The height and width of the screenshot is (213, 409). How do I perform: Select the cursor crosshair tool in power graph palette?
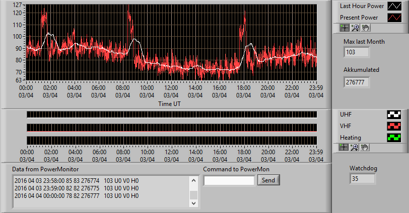click(x=345, y=28)
